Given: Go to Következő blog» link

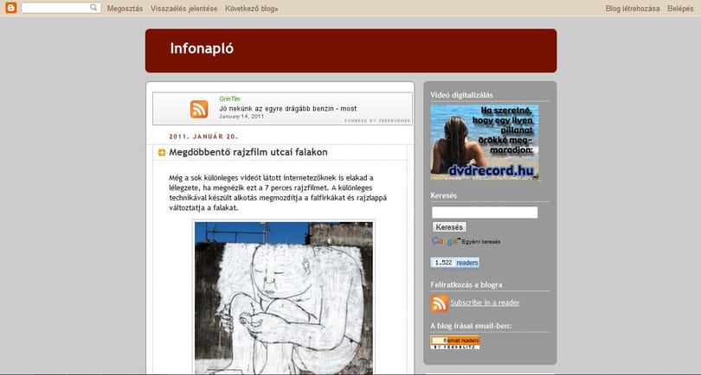Looking at the screenshot, I should (x=251, y=9).
